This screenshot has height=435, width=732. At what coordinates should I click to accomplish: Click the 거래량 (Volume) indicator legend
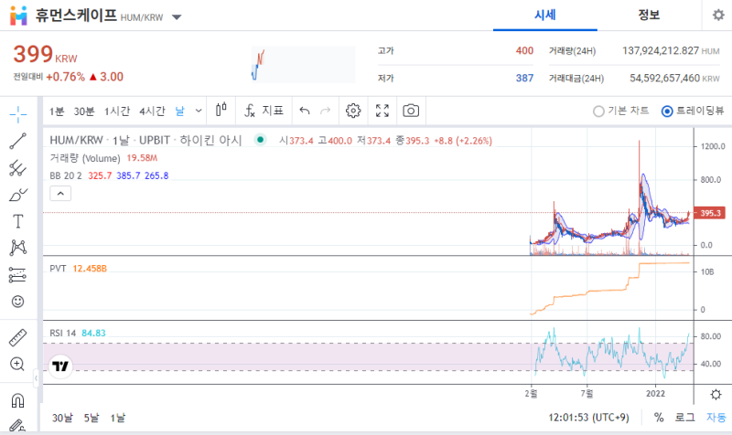click(85, 158)
